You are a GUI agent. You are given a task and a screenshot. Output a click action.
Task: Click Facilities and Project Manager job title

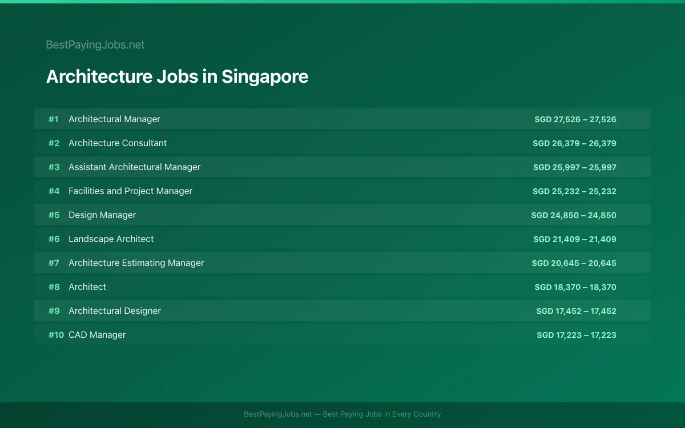click(x=130, y=191)
